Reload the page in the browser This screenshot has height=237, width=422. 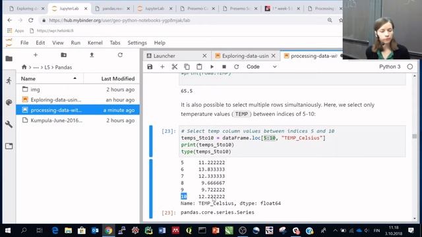pos(31,20)
